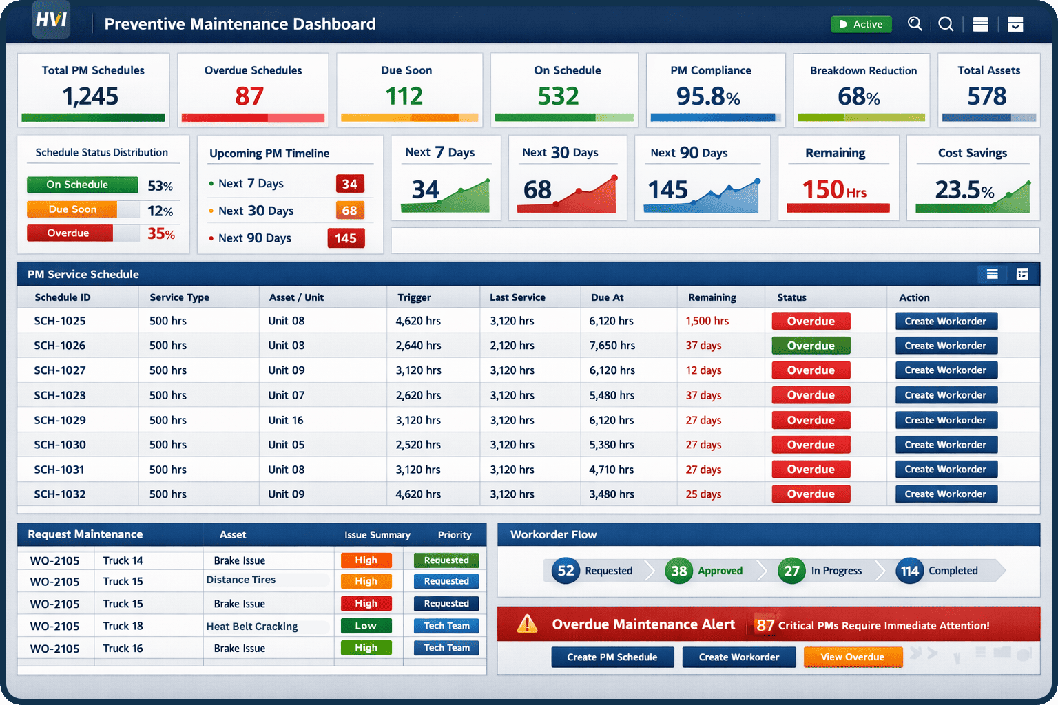Image resolution: width=1058 pixels, height=705 pixels.
Task: Open the Workorder Flow panel
Action: tap(553, 534)
